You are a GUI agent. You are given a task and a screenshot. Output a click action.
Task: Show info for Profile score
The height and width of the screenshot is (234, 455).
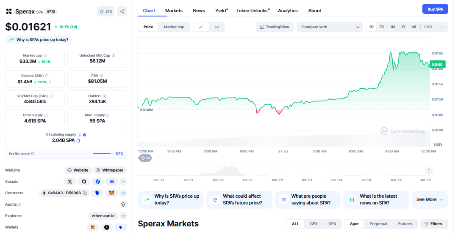pyautogui.click(x=33, y=154)
